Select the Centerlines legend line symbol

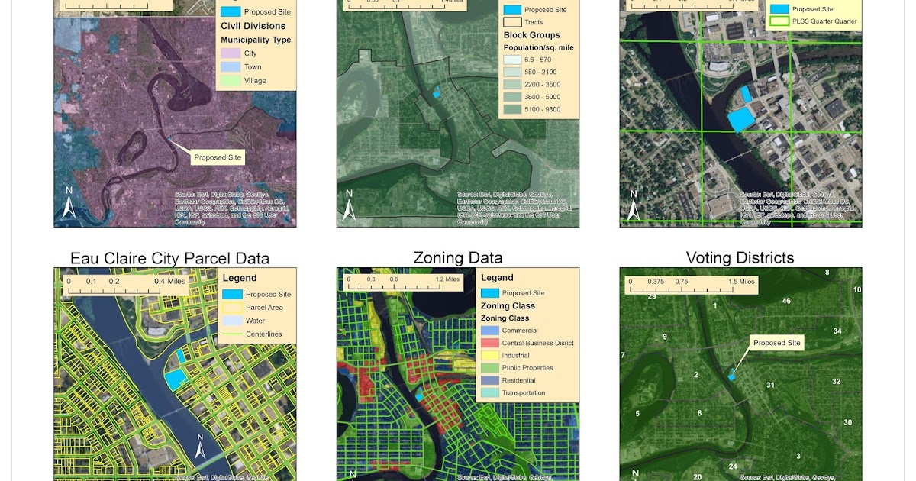click(233, 334)
